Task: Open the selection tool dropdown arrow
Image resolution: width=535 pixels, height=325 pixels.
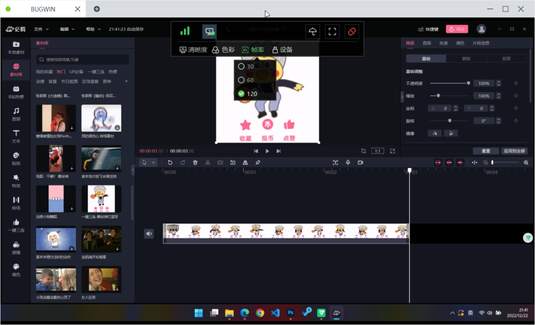Action: coord(154,162)
